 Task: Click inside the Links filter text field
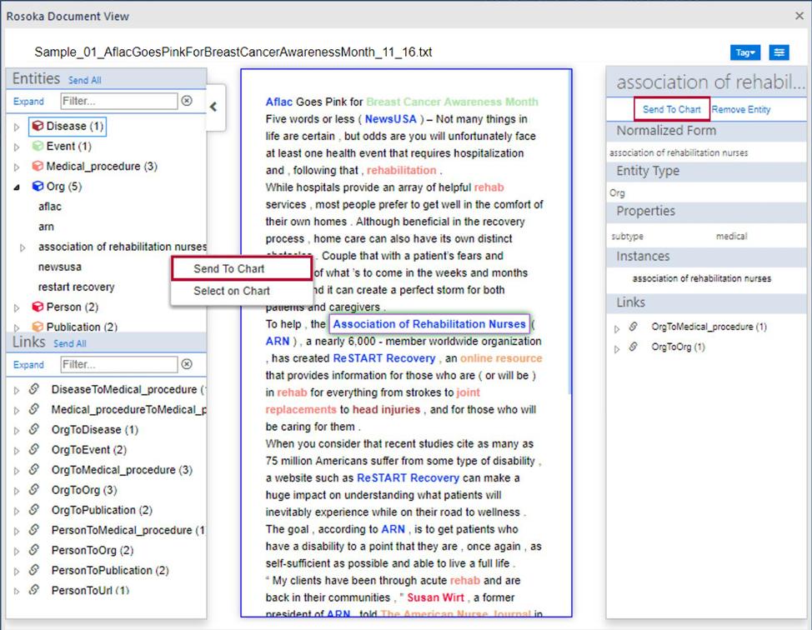[x=118, y=364]
